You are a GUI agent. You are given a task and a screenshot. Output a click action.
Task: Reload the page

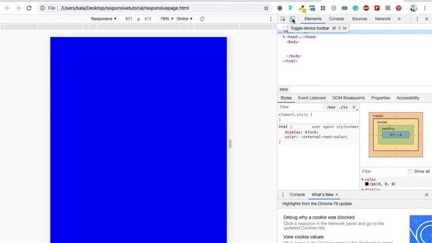(29, 8)
